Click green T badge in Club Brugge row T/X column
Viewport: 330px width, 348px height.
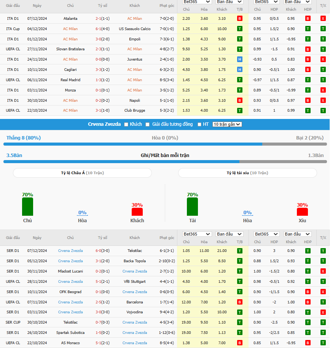click(x=323, y=111)
